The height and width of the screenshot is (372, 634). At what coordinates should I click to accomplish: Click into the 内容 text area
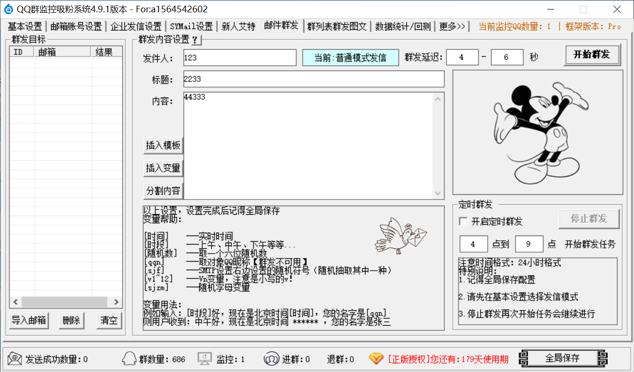(308, 146)
